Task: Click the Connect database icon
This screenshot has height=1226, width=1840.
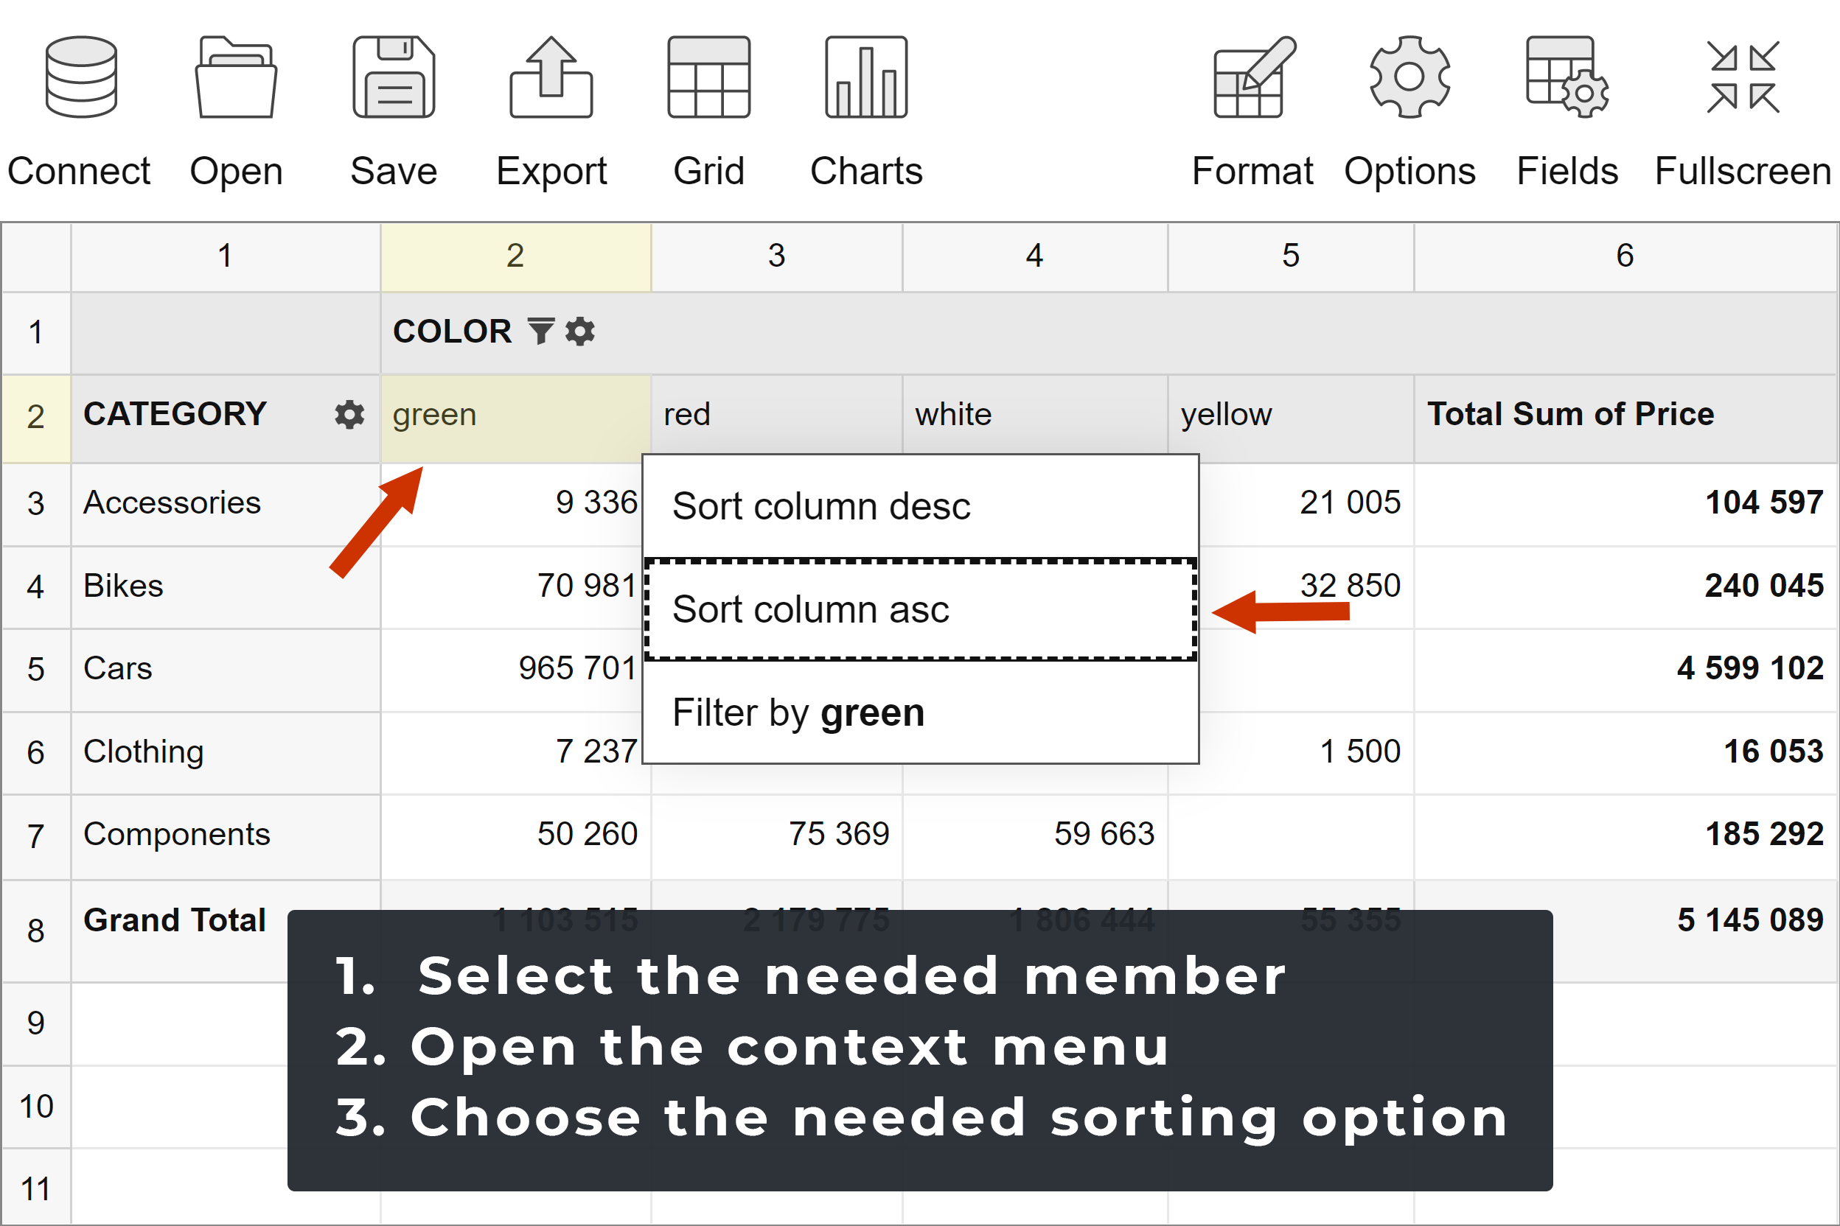Action: tap(80, 77)
